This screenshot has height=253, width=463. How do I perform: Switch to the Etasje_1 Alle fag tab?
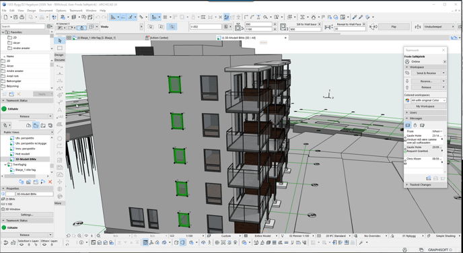point(96,38)
